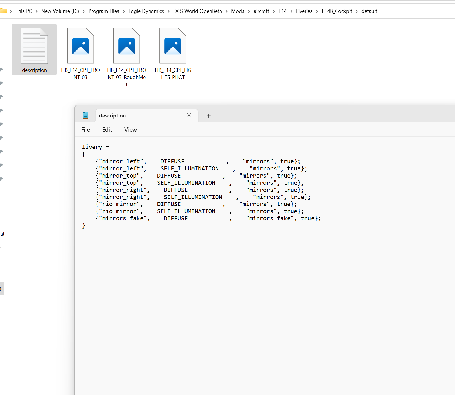Expand the chevron after New Volume (D:)
Viewport: 455px width, 395px height.
click(84, 11)
